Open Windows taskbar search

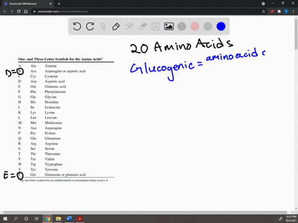pyautogui.click(x=16, y=219)
